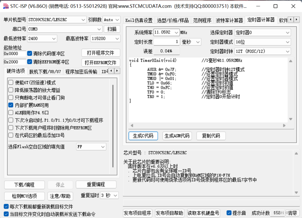Toggle 提示音 checkbox

(x=229, y=213)
